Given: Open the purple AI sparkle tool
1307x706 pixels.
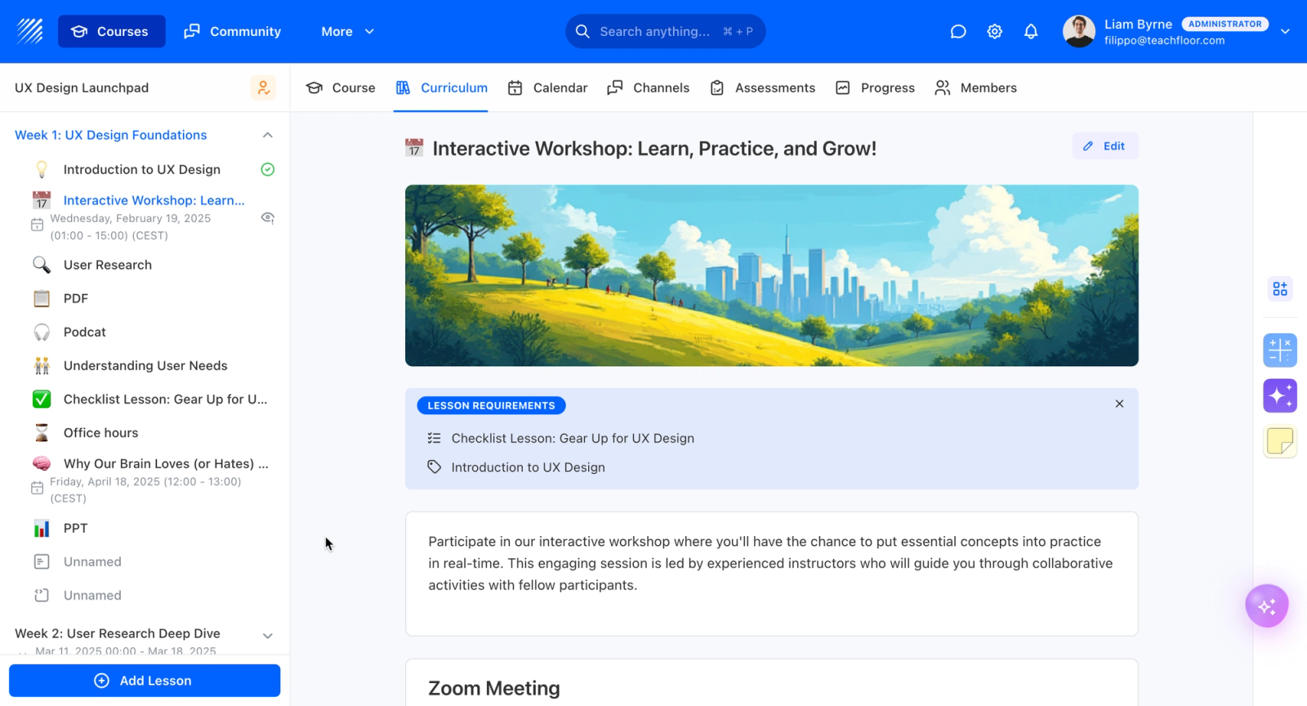Looking at the screenshot, I should (x=1280, y=395).
